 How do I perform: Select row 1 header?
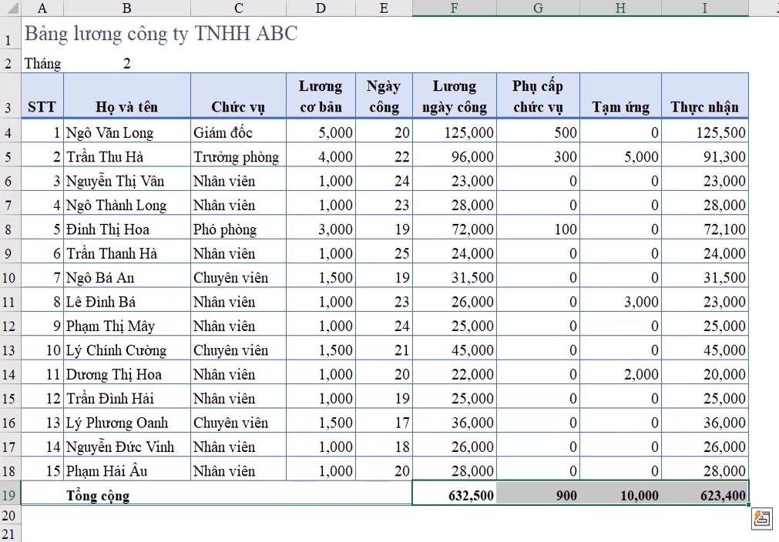(x=10, y=35)
